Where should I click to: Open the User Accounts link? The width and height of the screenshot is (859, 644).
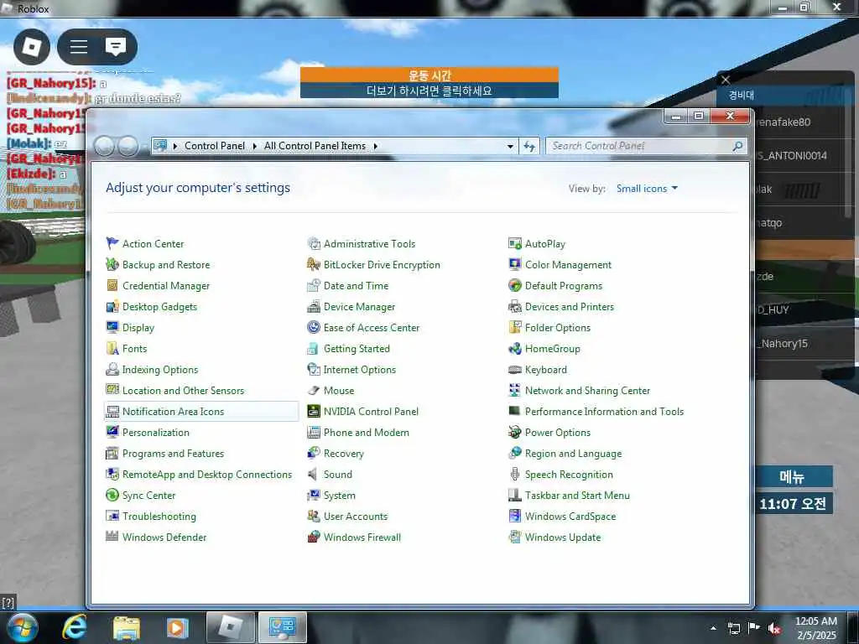[355, 517]
